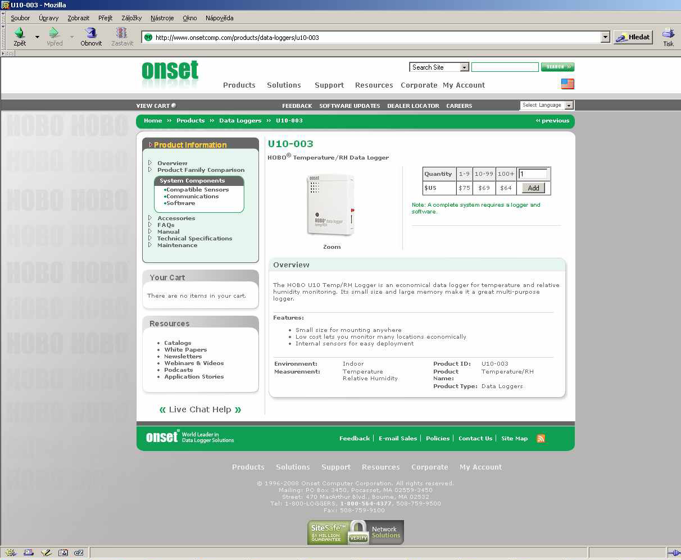Open the Webinars & Videos link
681x560 pixels.
194,363
